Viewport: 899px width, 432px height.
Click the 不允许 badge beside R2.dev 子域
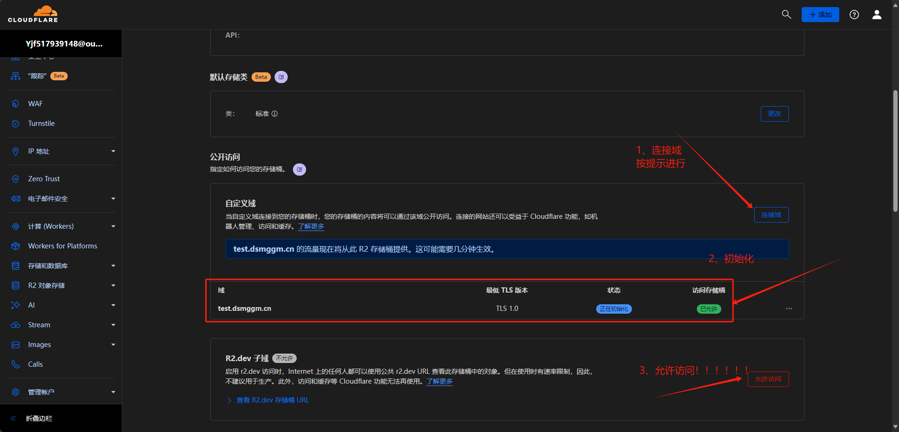click(284, 358)
